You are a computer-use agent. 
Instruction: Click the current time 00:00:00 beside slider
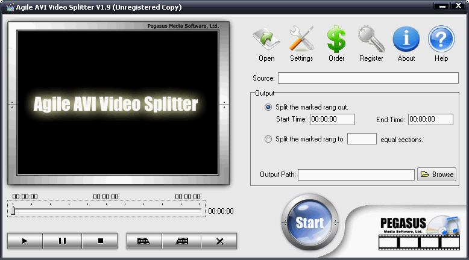221,211
